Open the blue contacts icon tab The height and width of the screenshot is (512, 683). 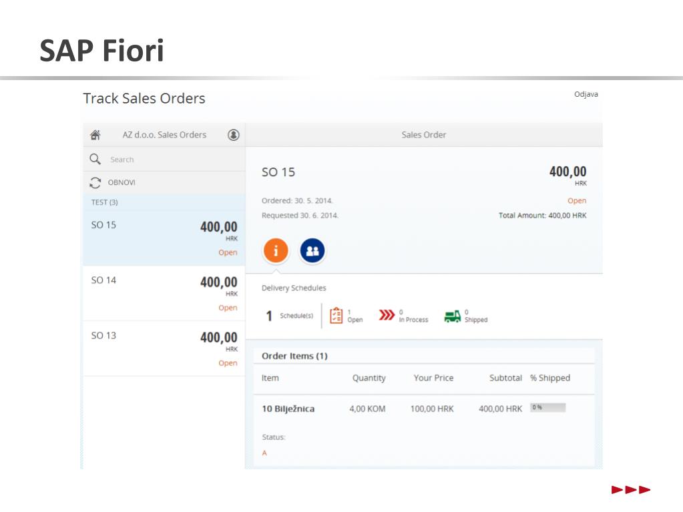pyautogui.click(x=312, y=251)
